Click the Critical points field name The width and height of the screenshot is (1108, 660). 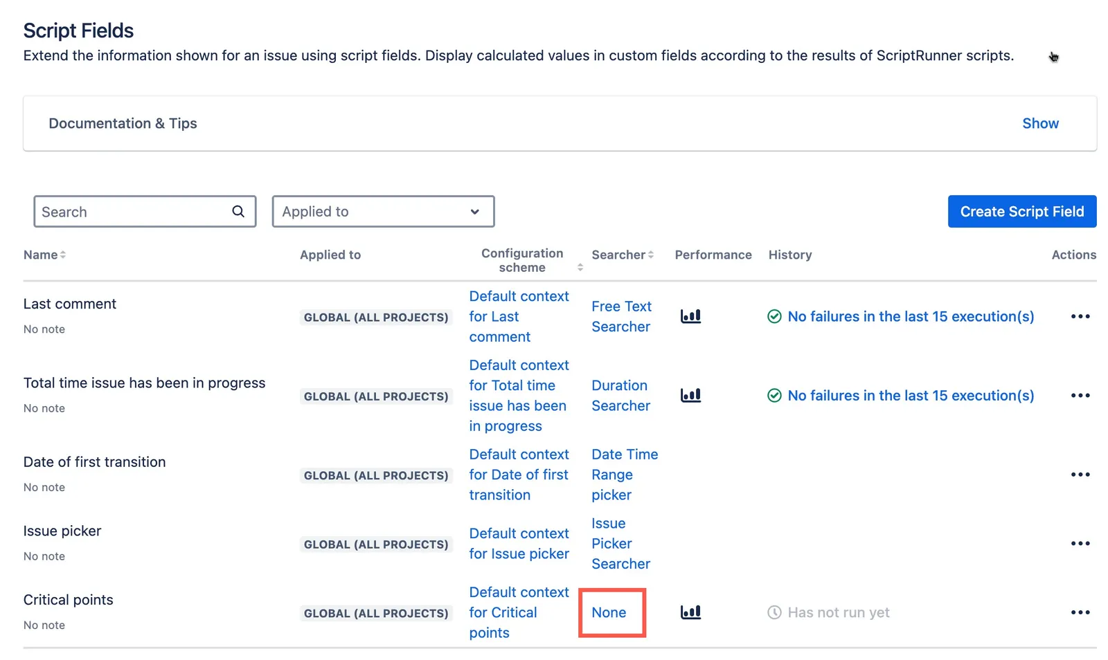tap(69, 600)
